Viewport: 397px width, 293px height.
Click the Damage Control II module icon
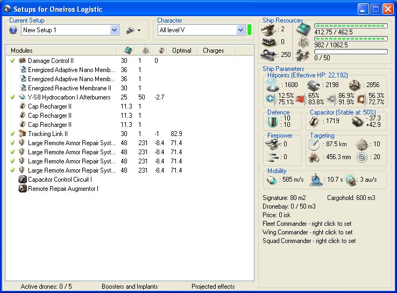(22, 61)
